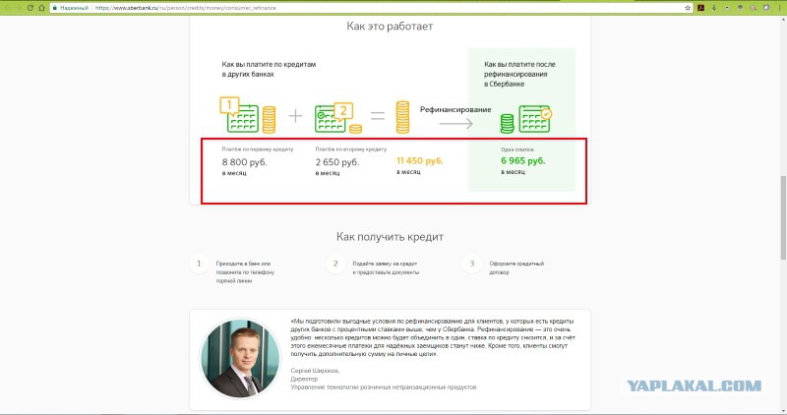The image size is (787, 415).
Task: Click the green '6 965 руб.' payment
Action: click(x=523, y=160)
